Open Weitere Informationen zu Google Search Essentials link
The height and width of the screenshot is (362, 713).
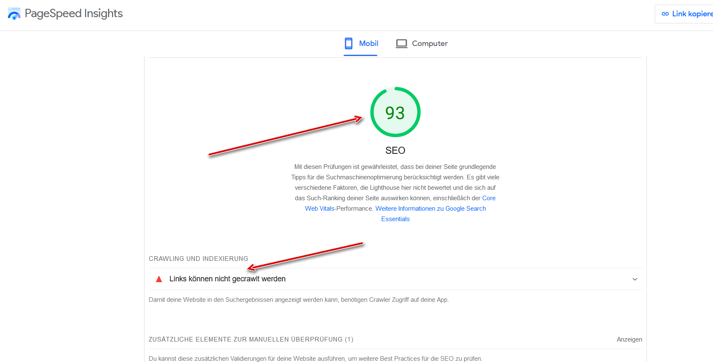[x=431, y=209]
